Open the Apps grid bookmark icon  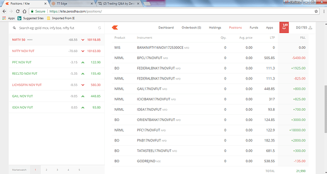[4, 18]
